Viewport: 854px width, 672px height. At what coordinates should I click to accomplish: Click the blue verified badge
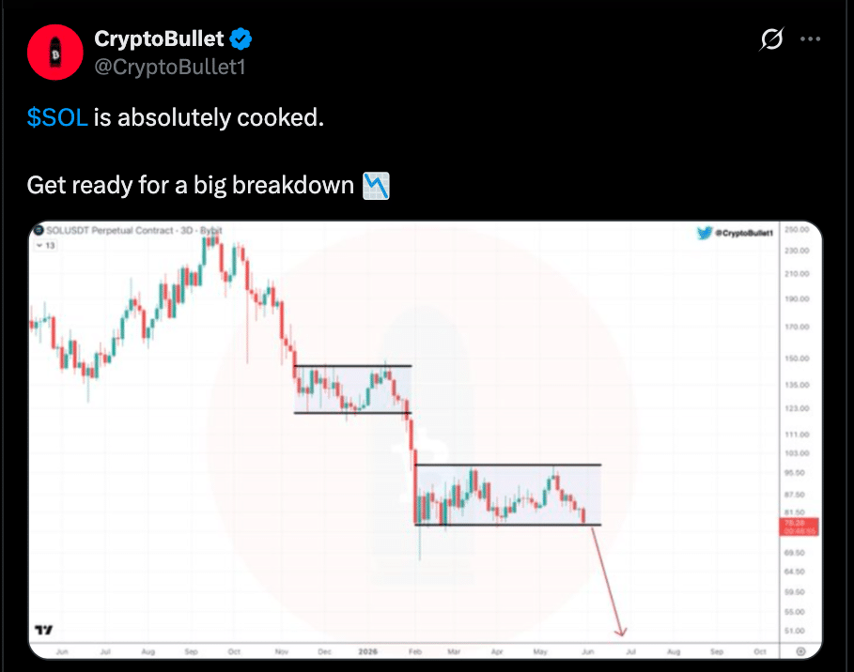[241, 38]
